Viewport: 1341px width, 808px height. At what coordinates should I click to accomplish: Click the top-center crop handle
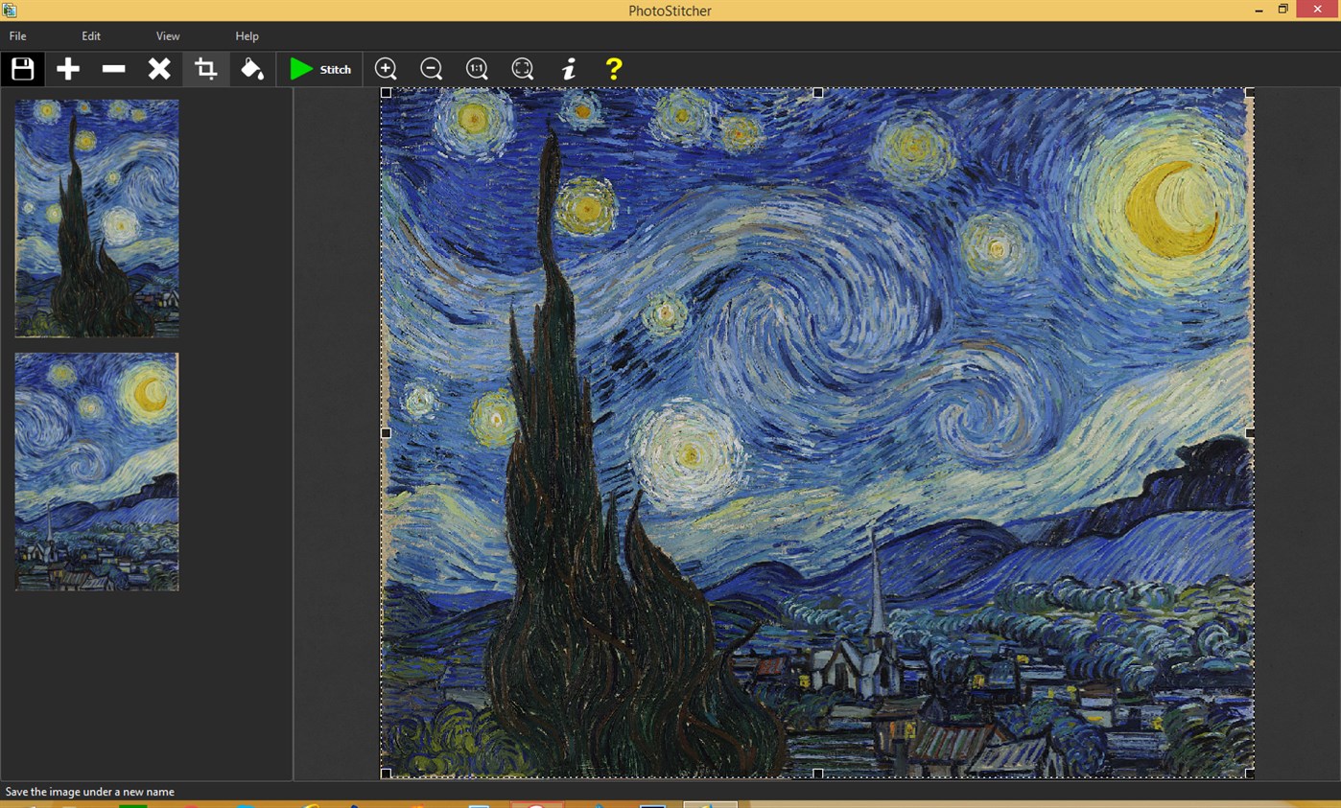(x=818, y=93)
